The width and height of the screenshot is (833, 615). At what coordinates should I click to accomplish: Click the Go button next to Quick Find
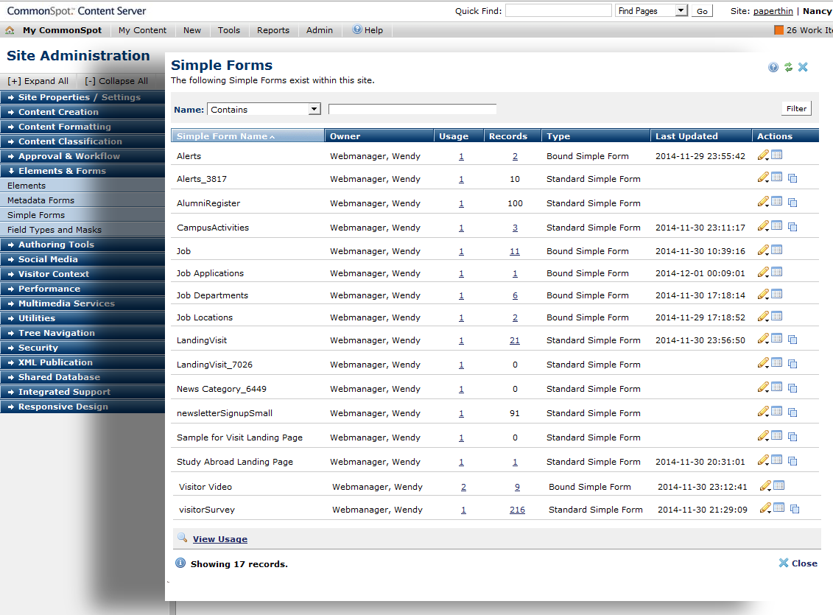coord(702,10)
